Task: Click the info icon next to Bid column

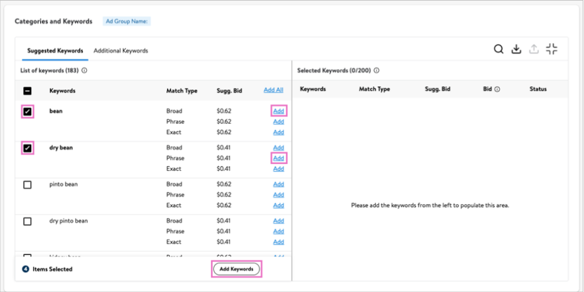Action: coord(497,89)
